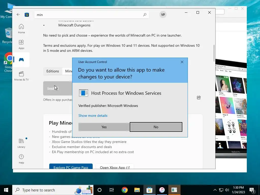Image resolution: width=260 pixels, height=195 pixels.
Task: Open Show more details link
Action: tap(93, 116)
